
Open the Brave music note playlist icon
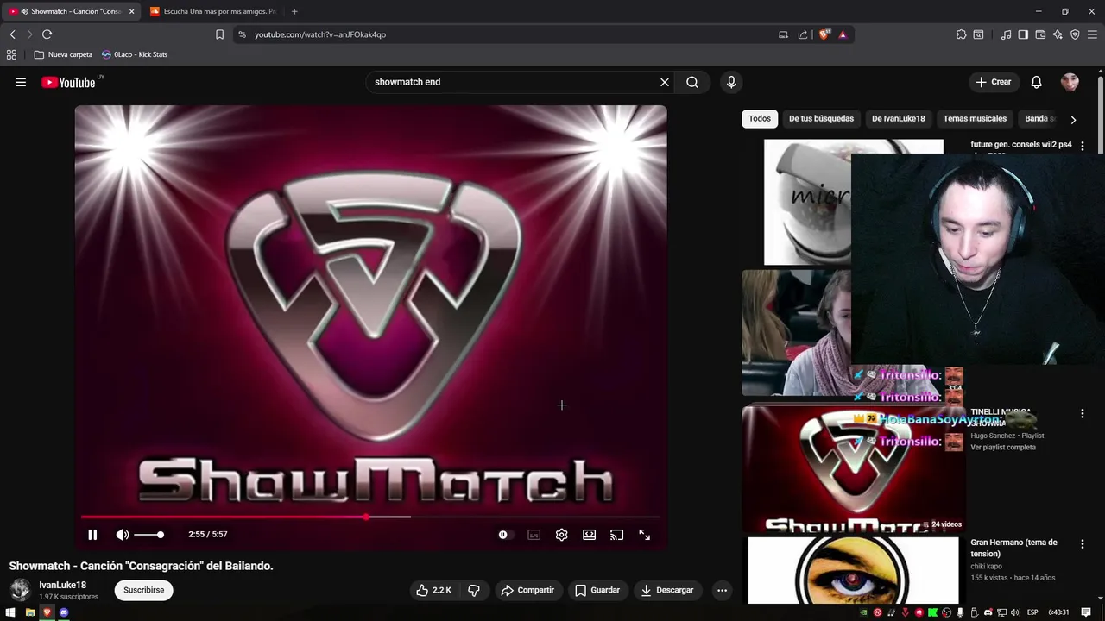click(x=1006, y=34)
